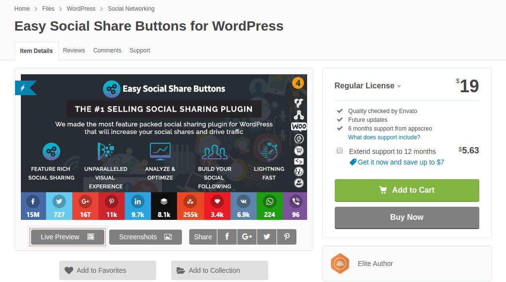506x282 pixels.
Task: Click the Elite Author badge icon
Action: pyautogui.click(x=340, y=264)
